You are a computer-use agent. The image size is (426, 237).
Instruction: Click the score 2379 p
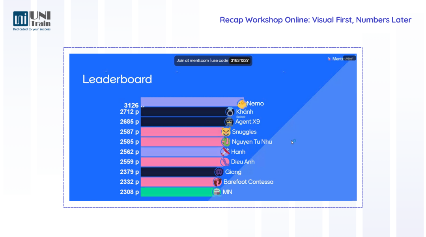coord(129,172)
